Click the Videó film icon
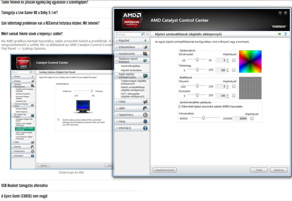 (145, 102)
